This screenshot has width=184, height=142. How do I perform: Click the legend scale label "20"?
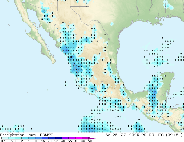click(50, 141)
